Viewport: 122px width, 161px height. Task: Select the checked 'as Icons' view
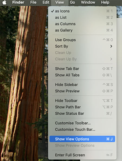82,11
